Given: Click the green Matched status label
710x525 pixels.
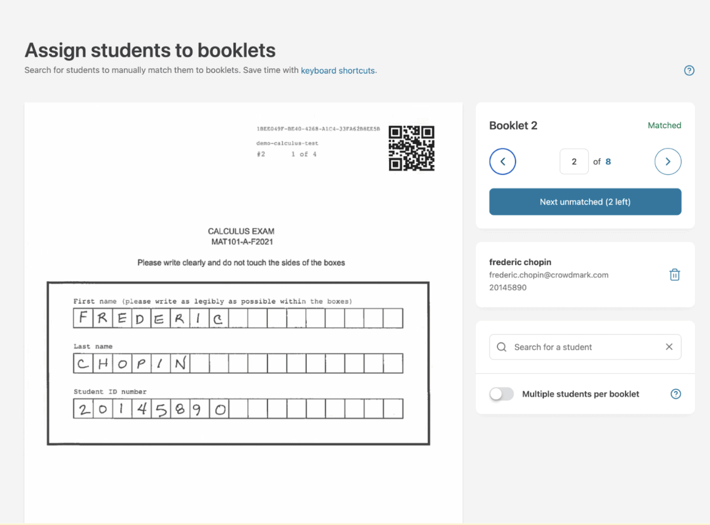Looking at the screenshot, I should (664, 126).
